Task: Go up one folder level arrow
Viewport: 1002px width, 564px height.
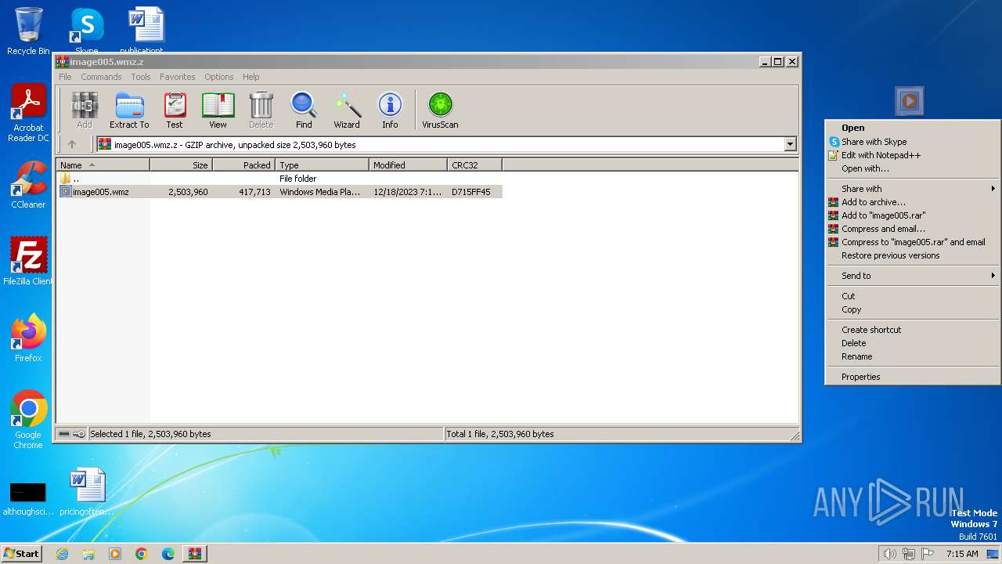Action: point(72,144)
